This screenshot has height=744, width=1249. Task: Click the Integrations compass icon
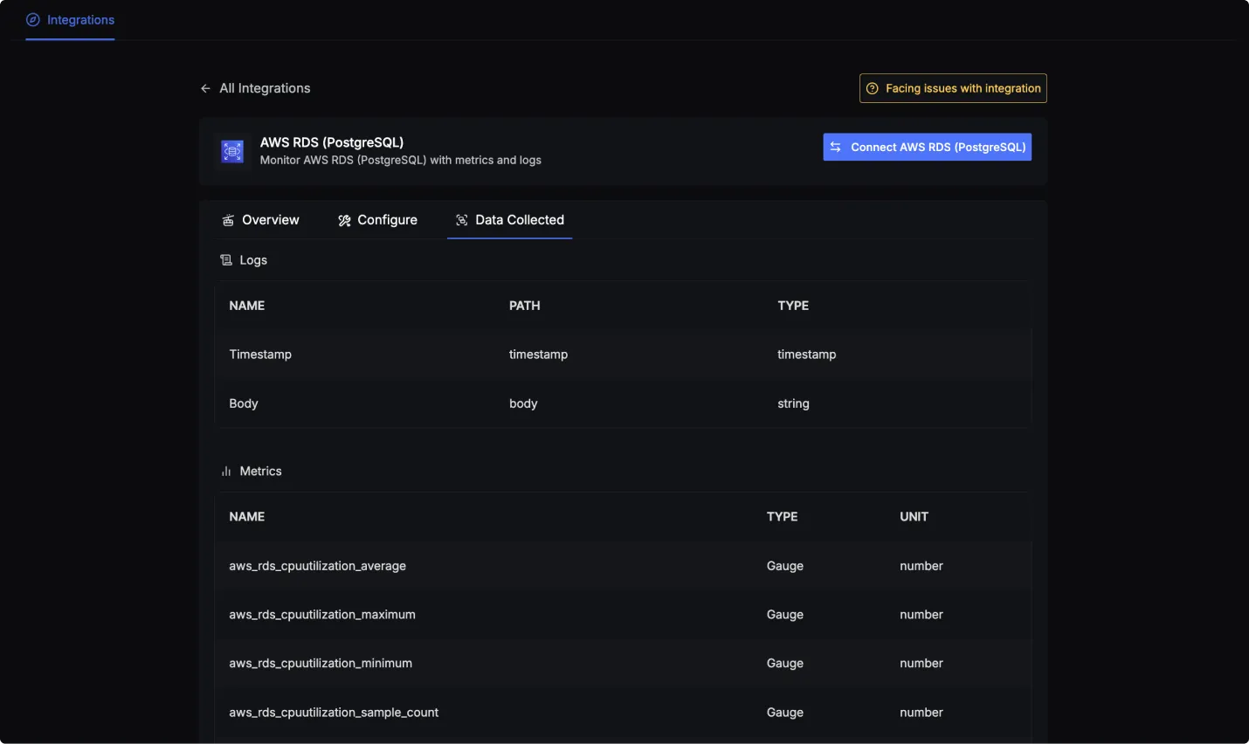[33, 20]
